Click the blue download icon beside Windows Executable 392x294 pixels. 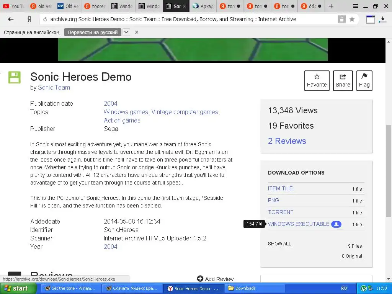pyautogui.click(x=336, y=224)
